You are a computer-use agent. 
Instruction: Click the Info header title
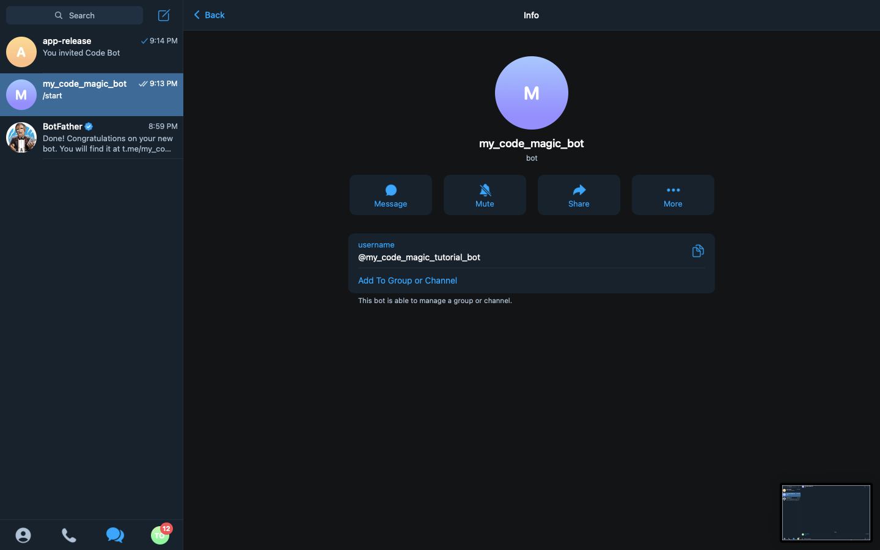pyautogui.click(x=531, y=15)
